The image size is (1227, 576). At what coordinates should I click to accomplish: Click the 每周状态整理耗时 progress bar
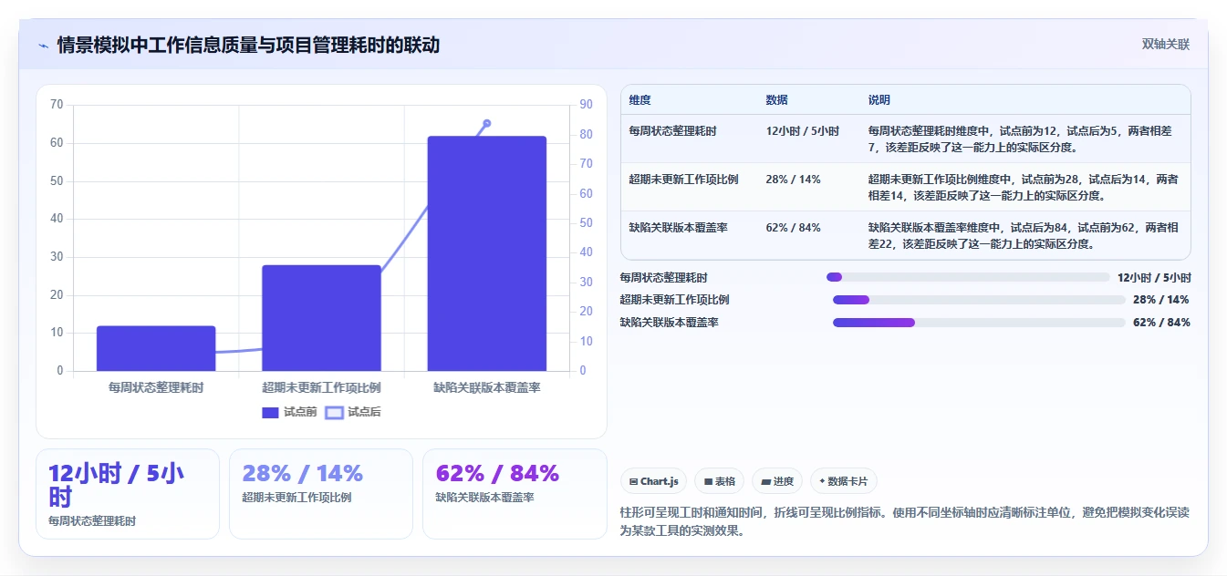click(968, 277)
